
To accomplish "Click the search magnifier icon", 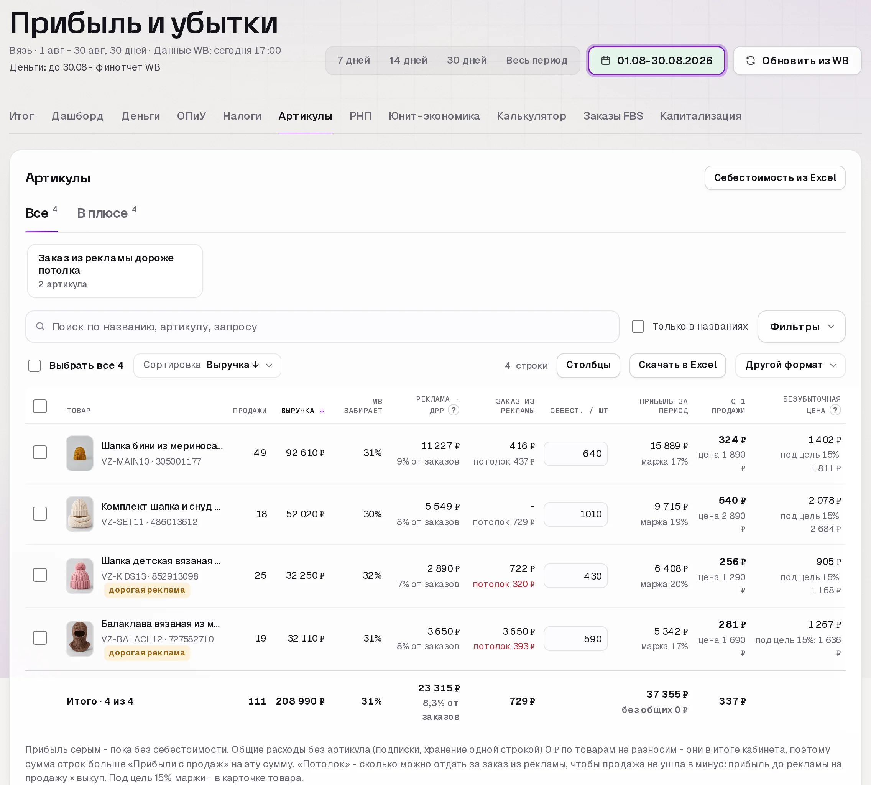I will point(40,327).
